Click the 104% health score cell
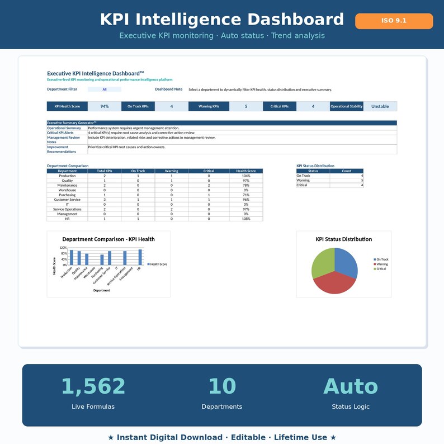 click(x=246, y=176)
